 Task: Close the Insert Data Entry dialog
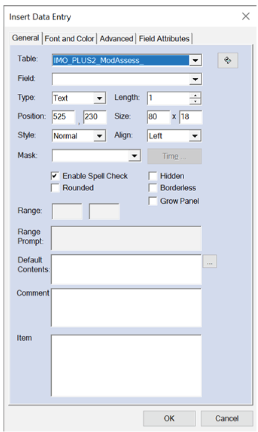245,16
